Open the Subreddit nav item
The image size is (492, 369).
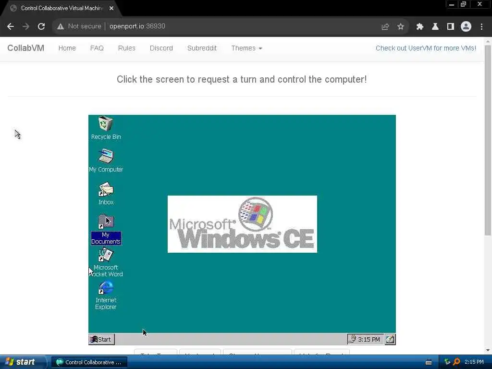coord(202,48)
